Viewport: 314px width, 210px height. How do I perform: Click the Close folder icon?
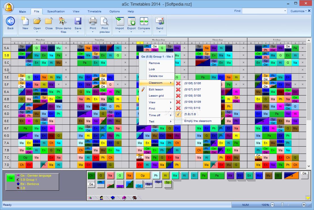(49, 21)
